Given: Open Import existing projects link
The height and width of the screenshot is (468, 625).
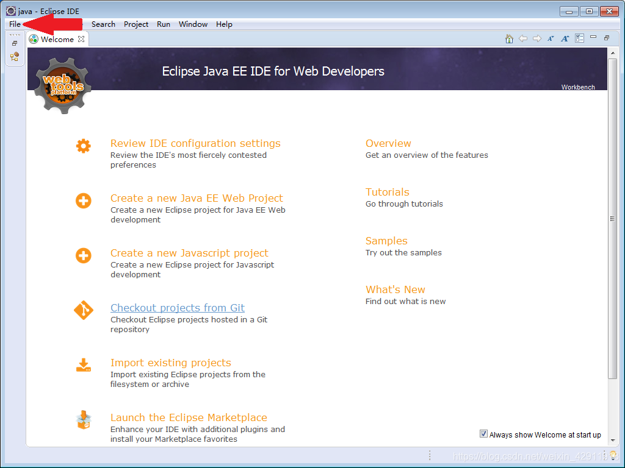Looking at the screenshot, I should click(171, 363).
